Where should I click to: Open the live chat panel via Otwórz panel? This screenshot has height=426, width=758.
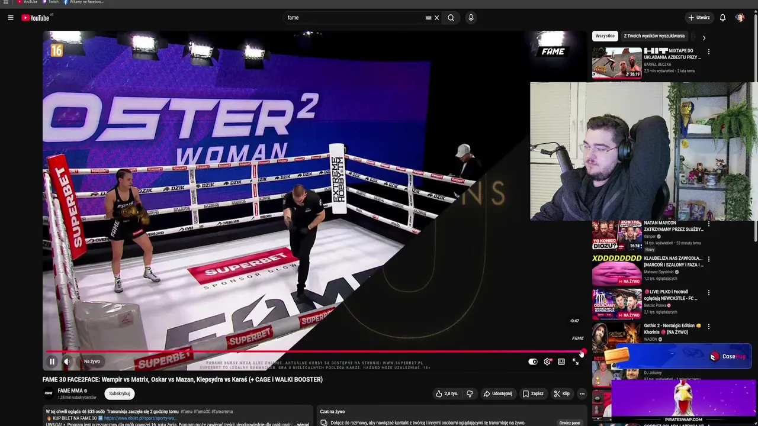coord(570,423)
